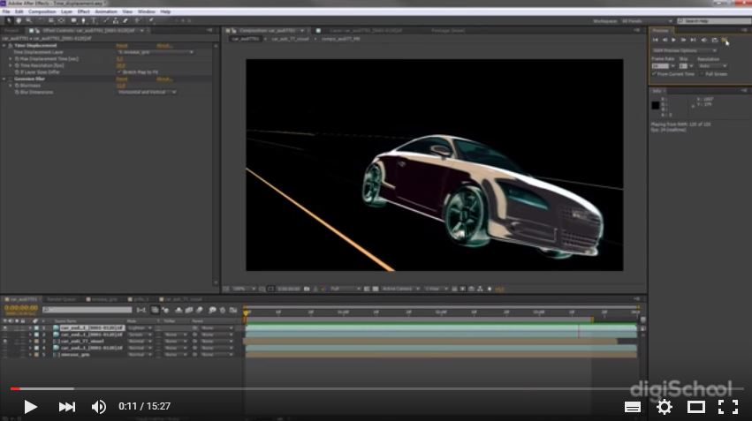Toggle Max Displacement Time stopwatch
The height and width of the screenshot is (421, 752).
point(17,59)
